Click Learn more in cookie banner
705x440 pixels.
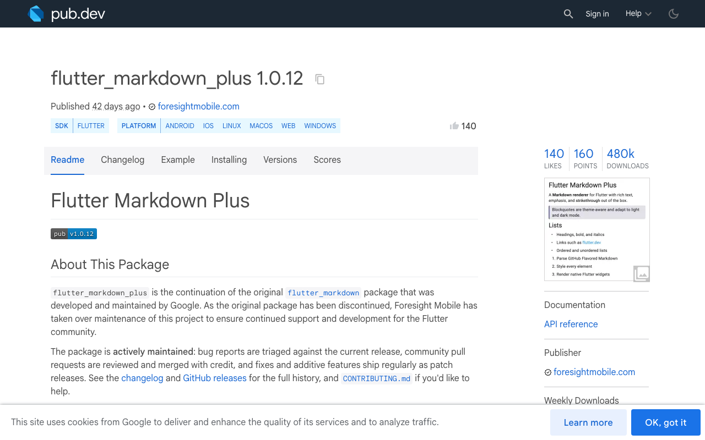tap(588, 422)
